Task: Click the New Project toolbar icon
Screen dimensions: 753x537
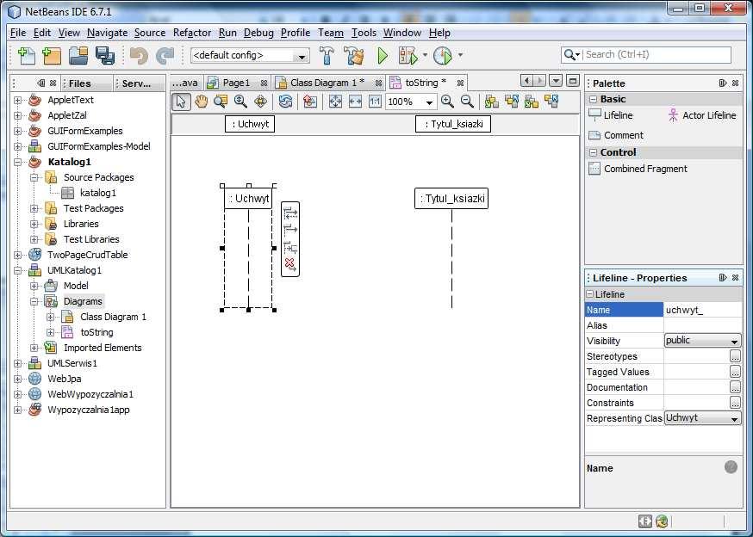Action: click(52, 56)
